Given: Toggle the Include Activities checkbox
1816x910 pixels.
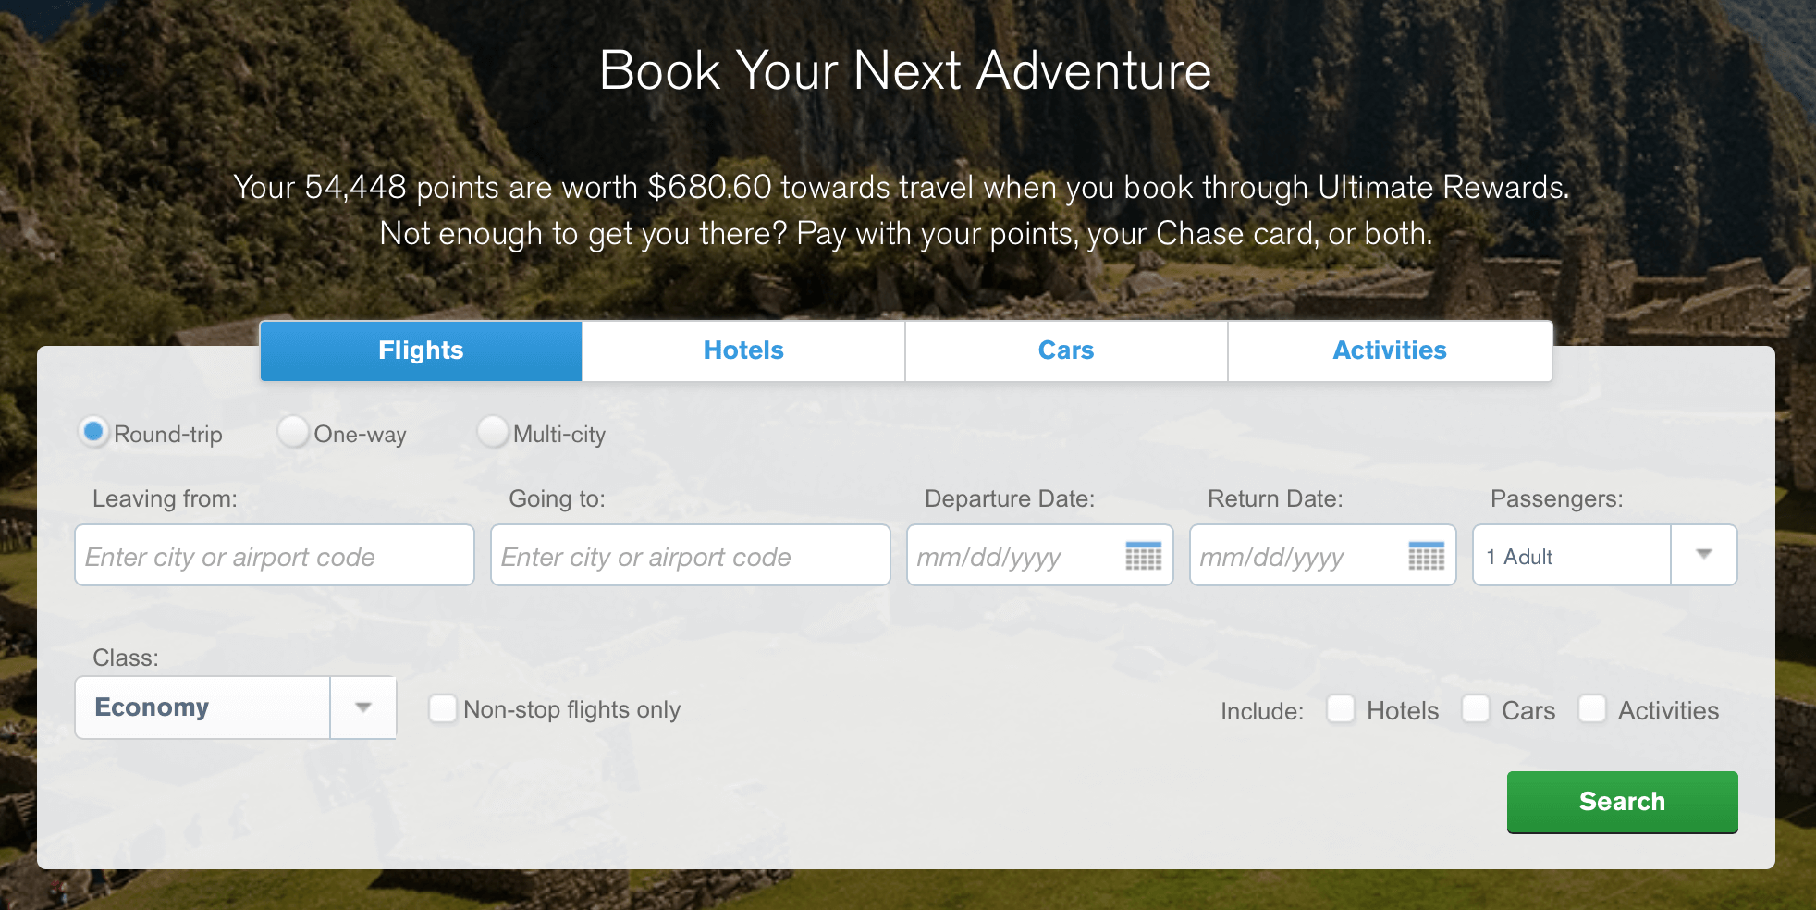Looking at the screenshot, I should [1592, 709].
